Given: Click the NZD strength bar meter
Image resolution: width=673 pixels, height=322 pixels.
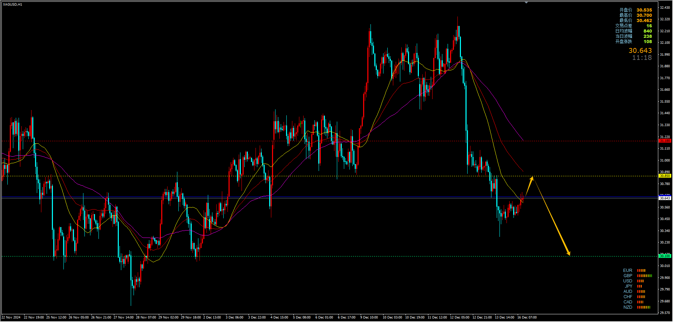Looking at the screenshot, I should pos(644,307).
